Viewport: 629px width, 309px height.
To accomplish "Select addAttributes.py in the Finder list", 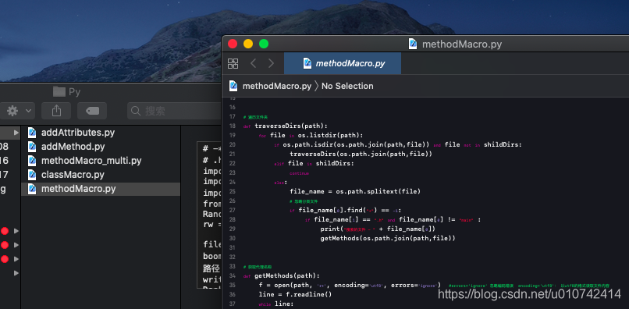I will 101,133.
